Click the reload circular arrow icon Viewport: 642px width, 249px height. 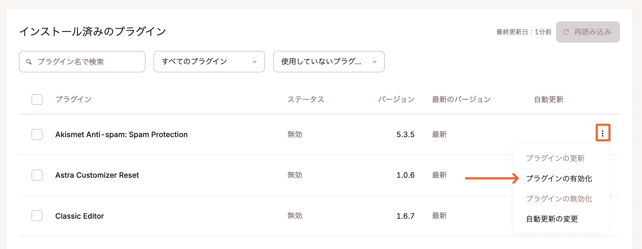click(566, 32)
